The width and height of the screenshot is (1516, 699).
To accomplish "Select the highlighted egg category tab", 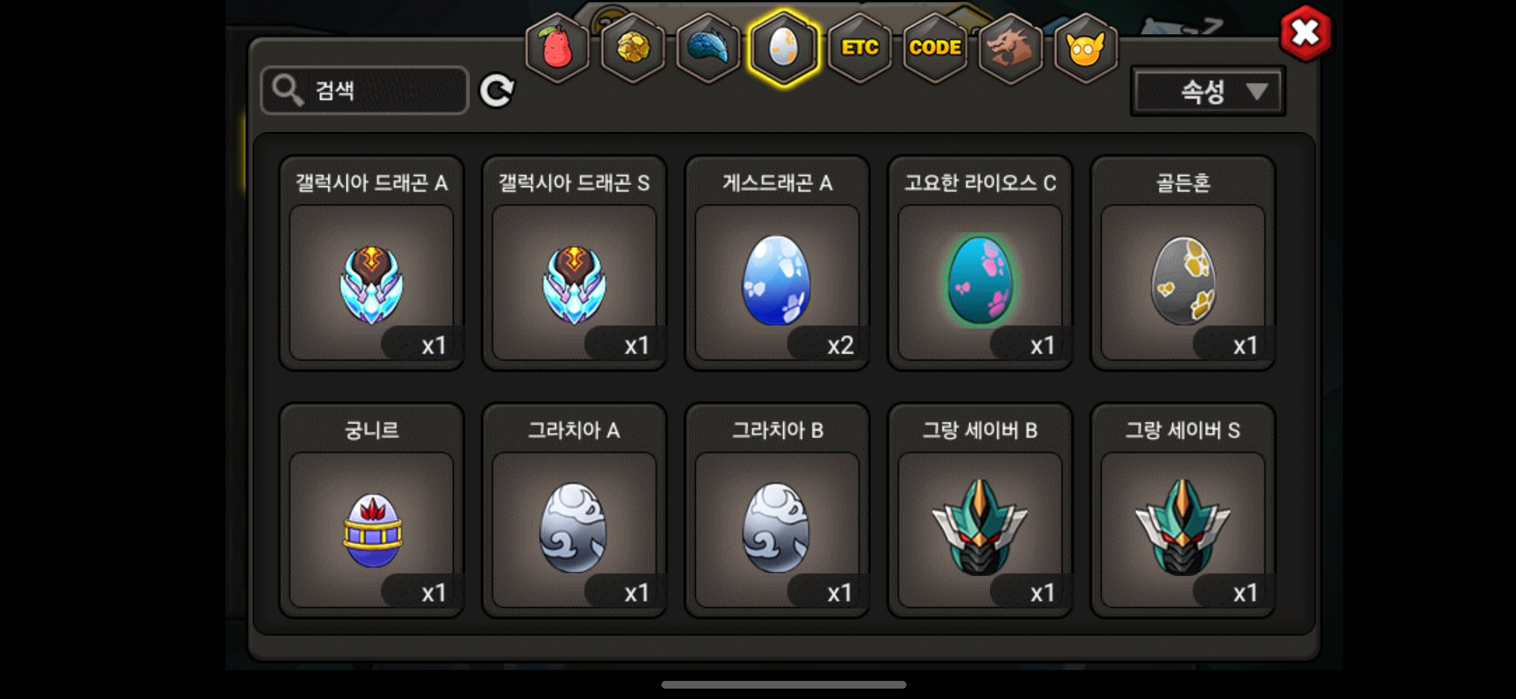I will click(784, 48).
